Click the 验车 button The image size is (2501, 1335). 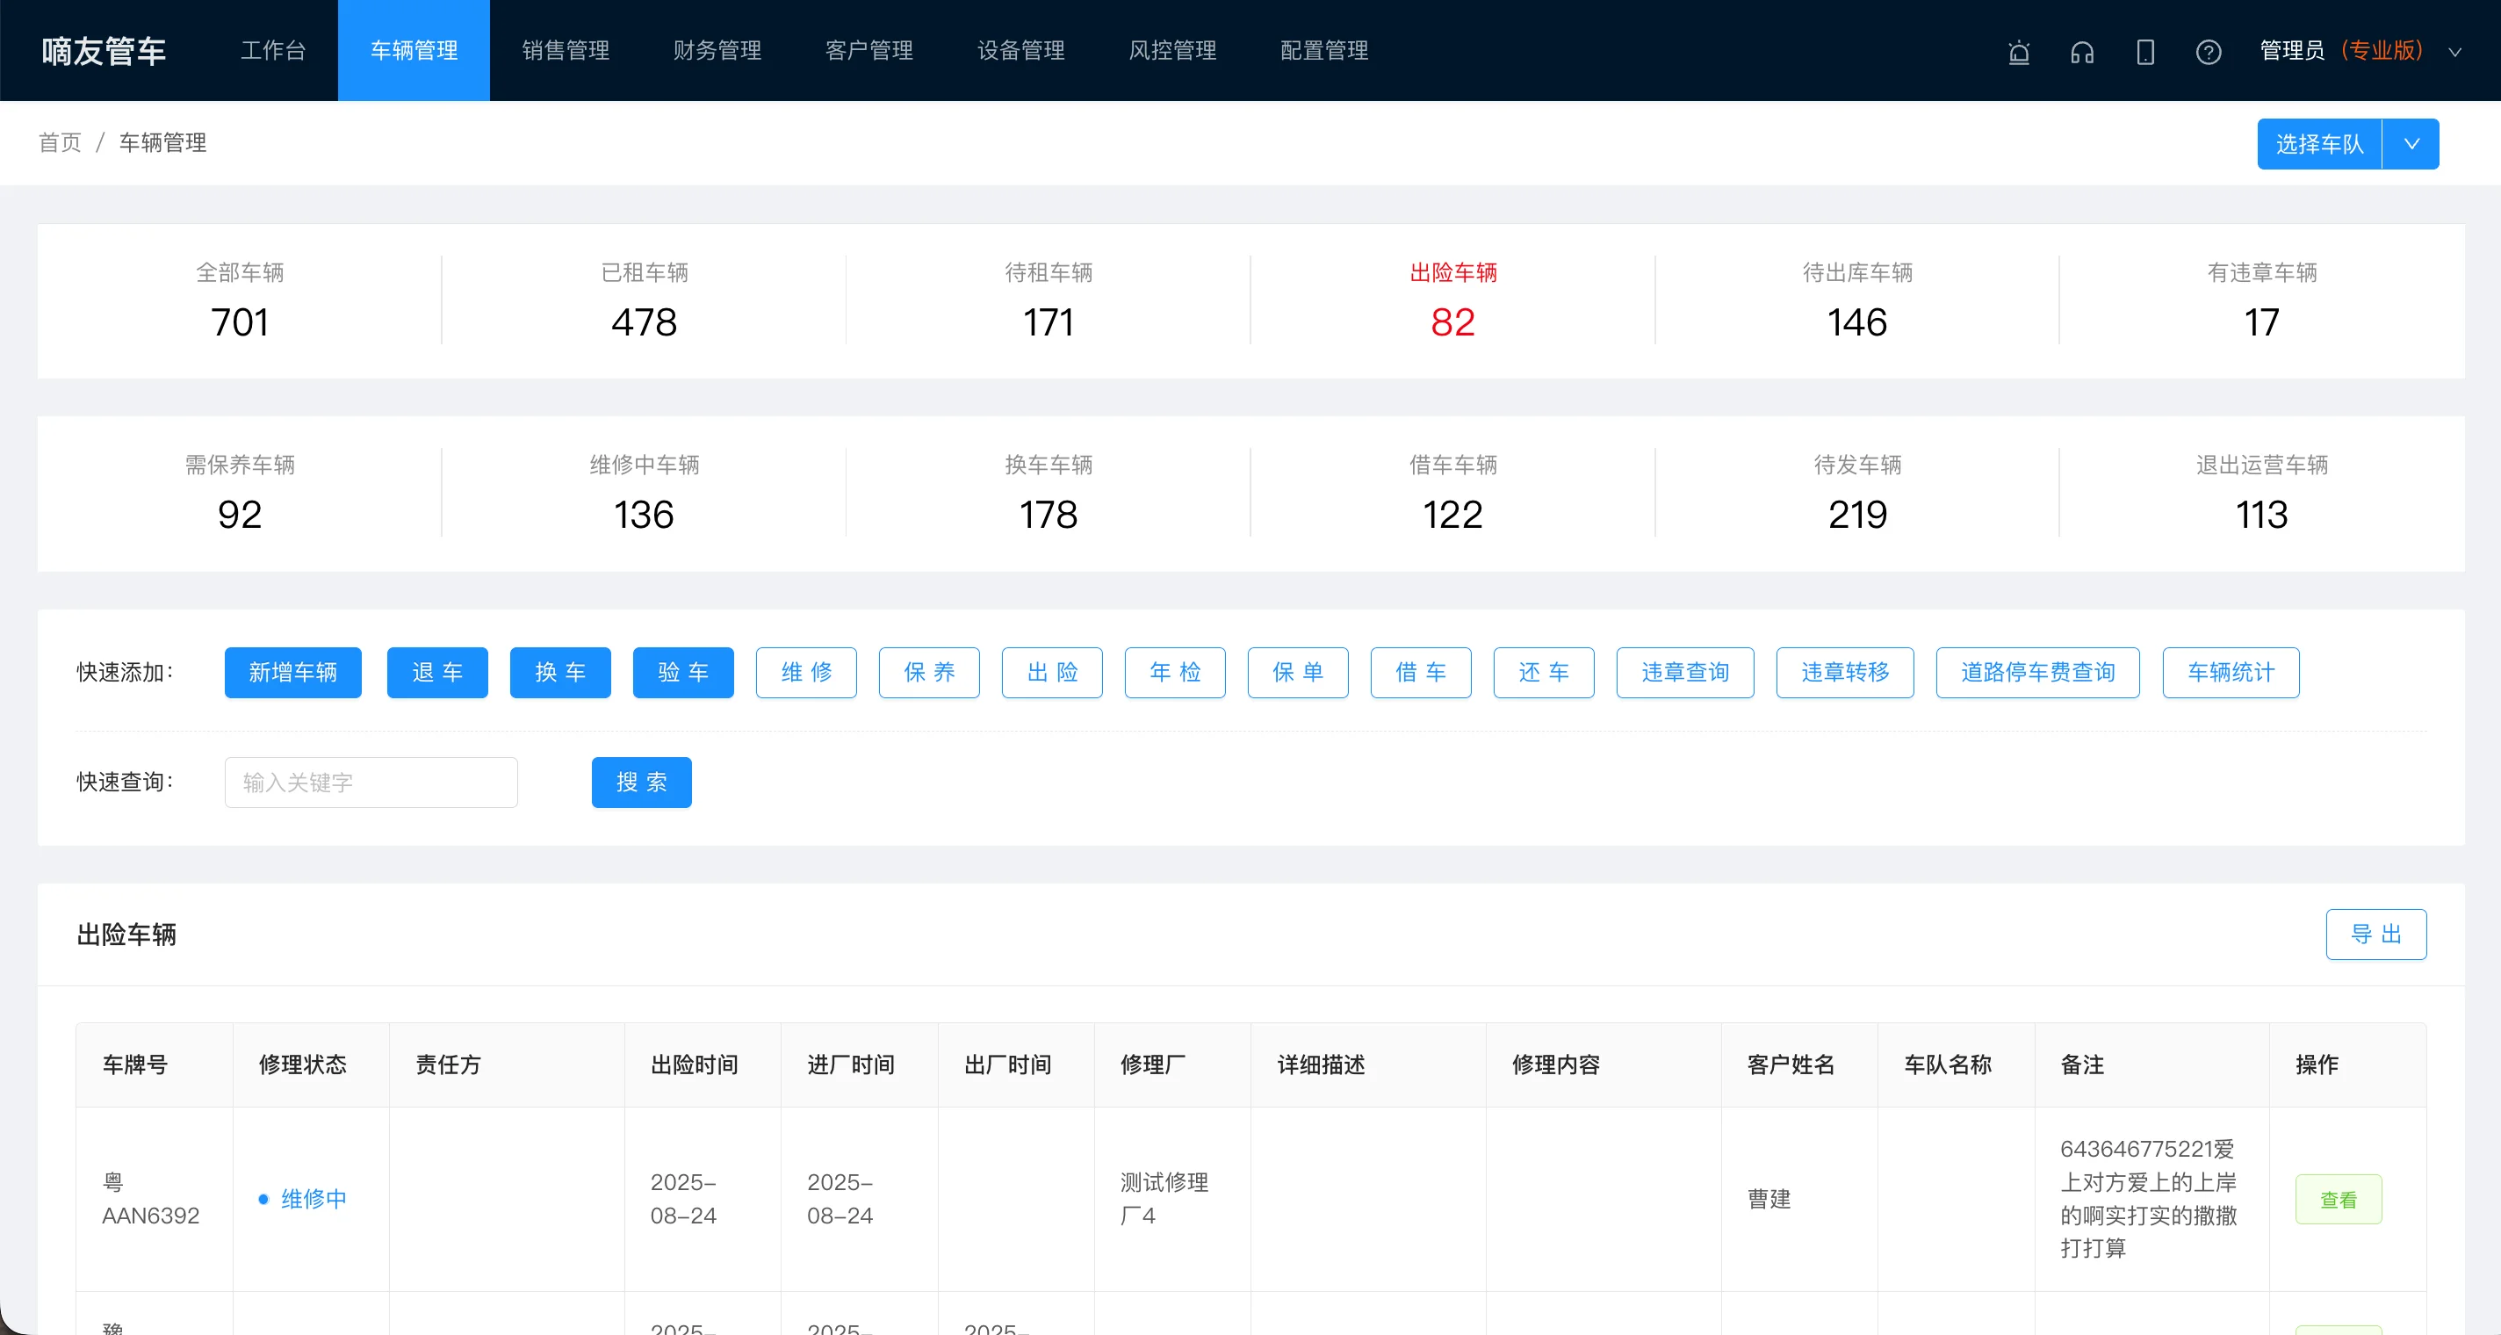pos(682,672)
